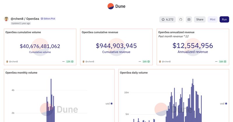Click the OpenSea annualized revenue title
The image size is (233, 122).
[x=176, y=32]
